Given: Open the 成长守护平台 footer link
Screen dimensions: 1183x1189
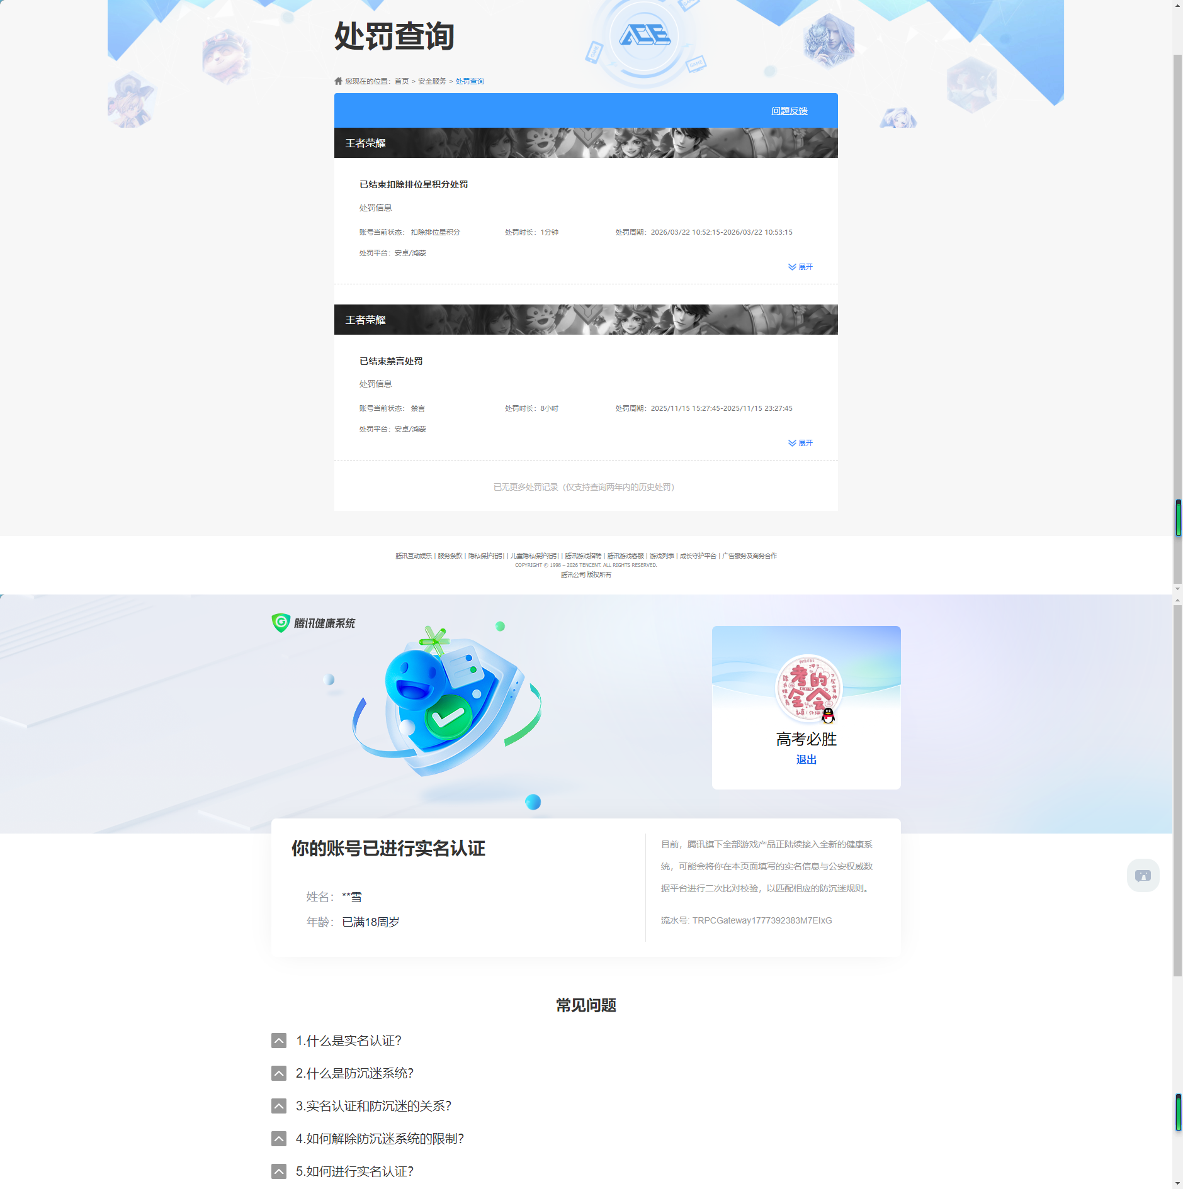Looking at the screenshot, I should point(698,555).
